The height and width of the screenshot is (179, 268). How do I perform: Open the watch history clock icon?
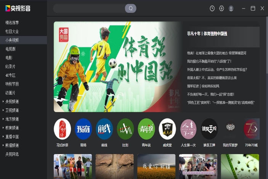(212, 8)
